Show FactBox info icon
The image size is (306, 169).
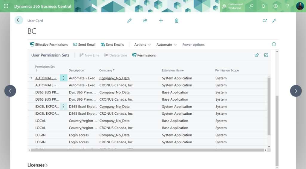point(274,44)
